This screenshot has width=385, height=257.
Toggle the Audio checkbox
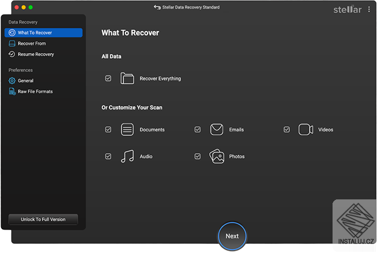pos(108,156)
